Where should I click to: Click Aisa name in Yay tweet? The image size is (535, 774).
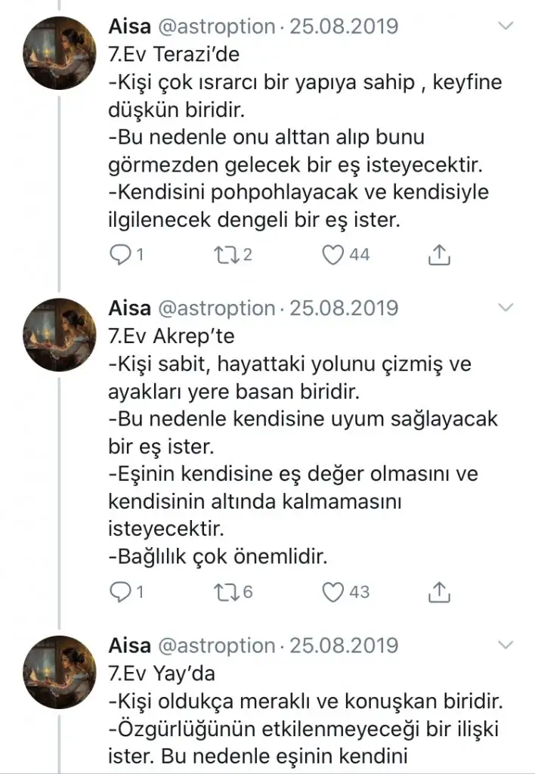coord(130,646)
